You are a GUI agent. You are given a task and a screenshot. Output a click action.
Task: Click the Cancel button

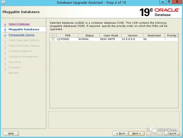[x=172, y=133]
